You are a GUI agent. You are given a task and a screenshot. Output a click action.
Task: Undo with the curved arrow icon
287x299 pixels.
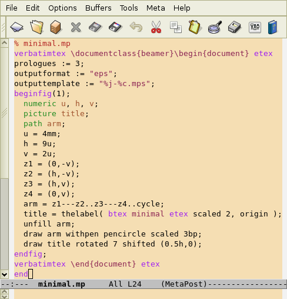[136, 27]
